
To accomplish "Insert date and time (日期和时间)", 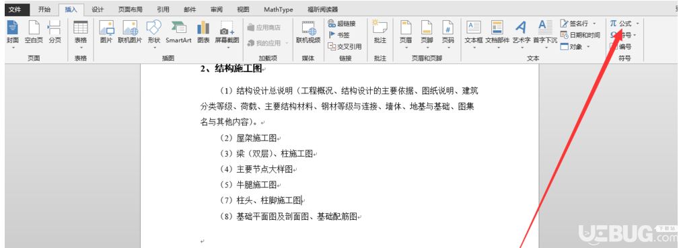I will 580,35.
